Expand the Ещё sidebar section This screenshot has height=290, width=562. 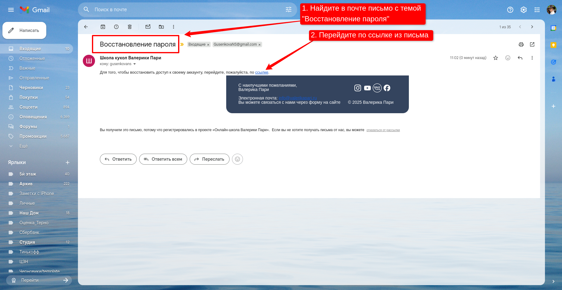(x=23, y=146)
